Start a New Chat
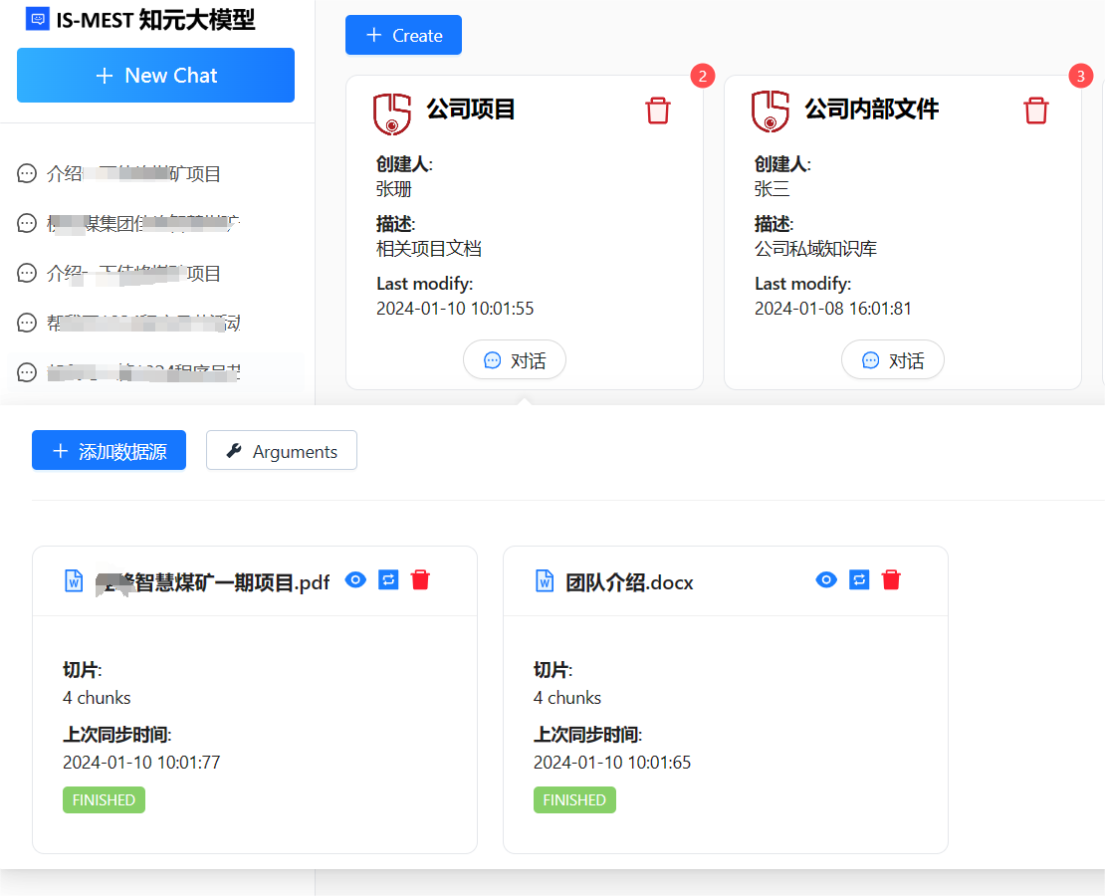Viewport: 1105px width, 896px height. tap(155, 76)
